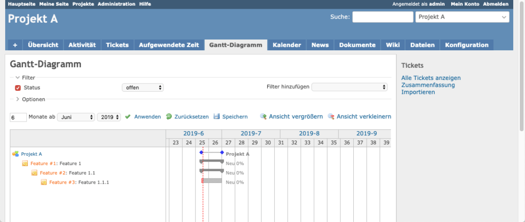Viewport: 525px width, 222px height.
Task: Switch to the Kalender tab
Action: 287,45
